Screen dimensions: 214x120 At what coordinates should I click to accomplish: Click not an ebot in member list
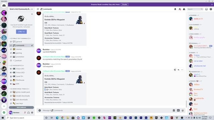coord(198,61)
